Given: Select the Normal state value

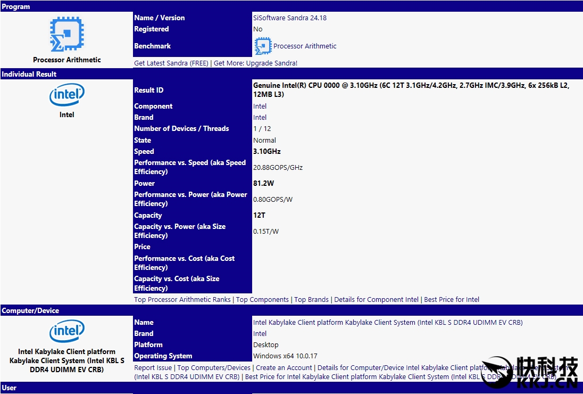Looking at the screenshot, I should click(x=264, y=140).
